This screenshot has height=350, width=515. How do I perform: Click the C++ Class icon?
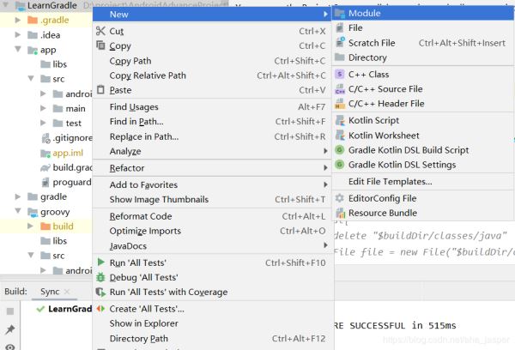pos(340,75)
